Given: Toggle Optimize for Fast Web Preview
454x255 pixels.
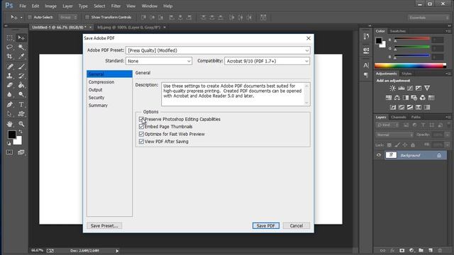Looking at the screenshot, I should (141, 134).
